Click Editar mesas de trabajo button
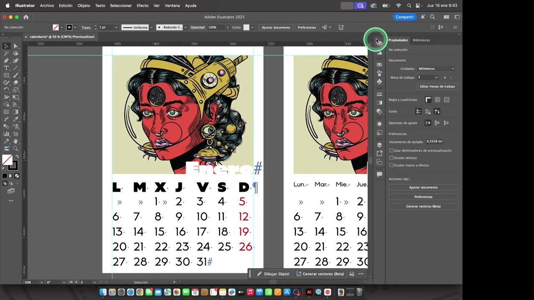The height and width of the screenshot is (300, 534). click(437, 86)
